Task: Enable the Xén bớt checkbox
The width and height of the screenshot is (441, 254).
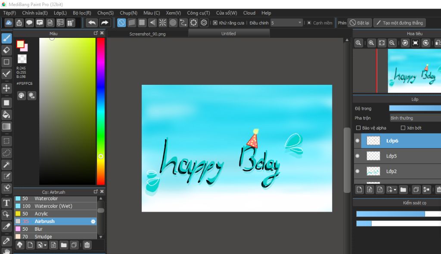Action: click(403, 128)
